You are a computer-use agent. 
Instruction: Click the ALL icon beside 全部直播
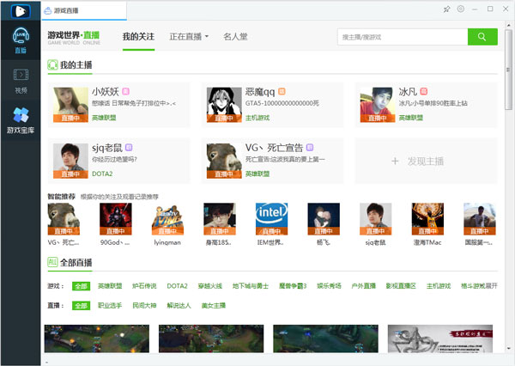click(52, 262)
